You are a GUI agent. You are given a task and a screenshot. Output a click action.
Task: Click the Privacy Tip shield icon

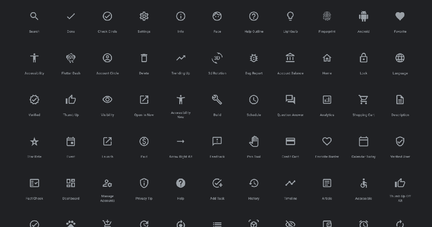(144, 183)
